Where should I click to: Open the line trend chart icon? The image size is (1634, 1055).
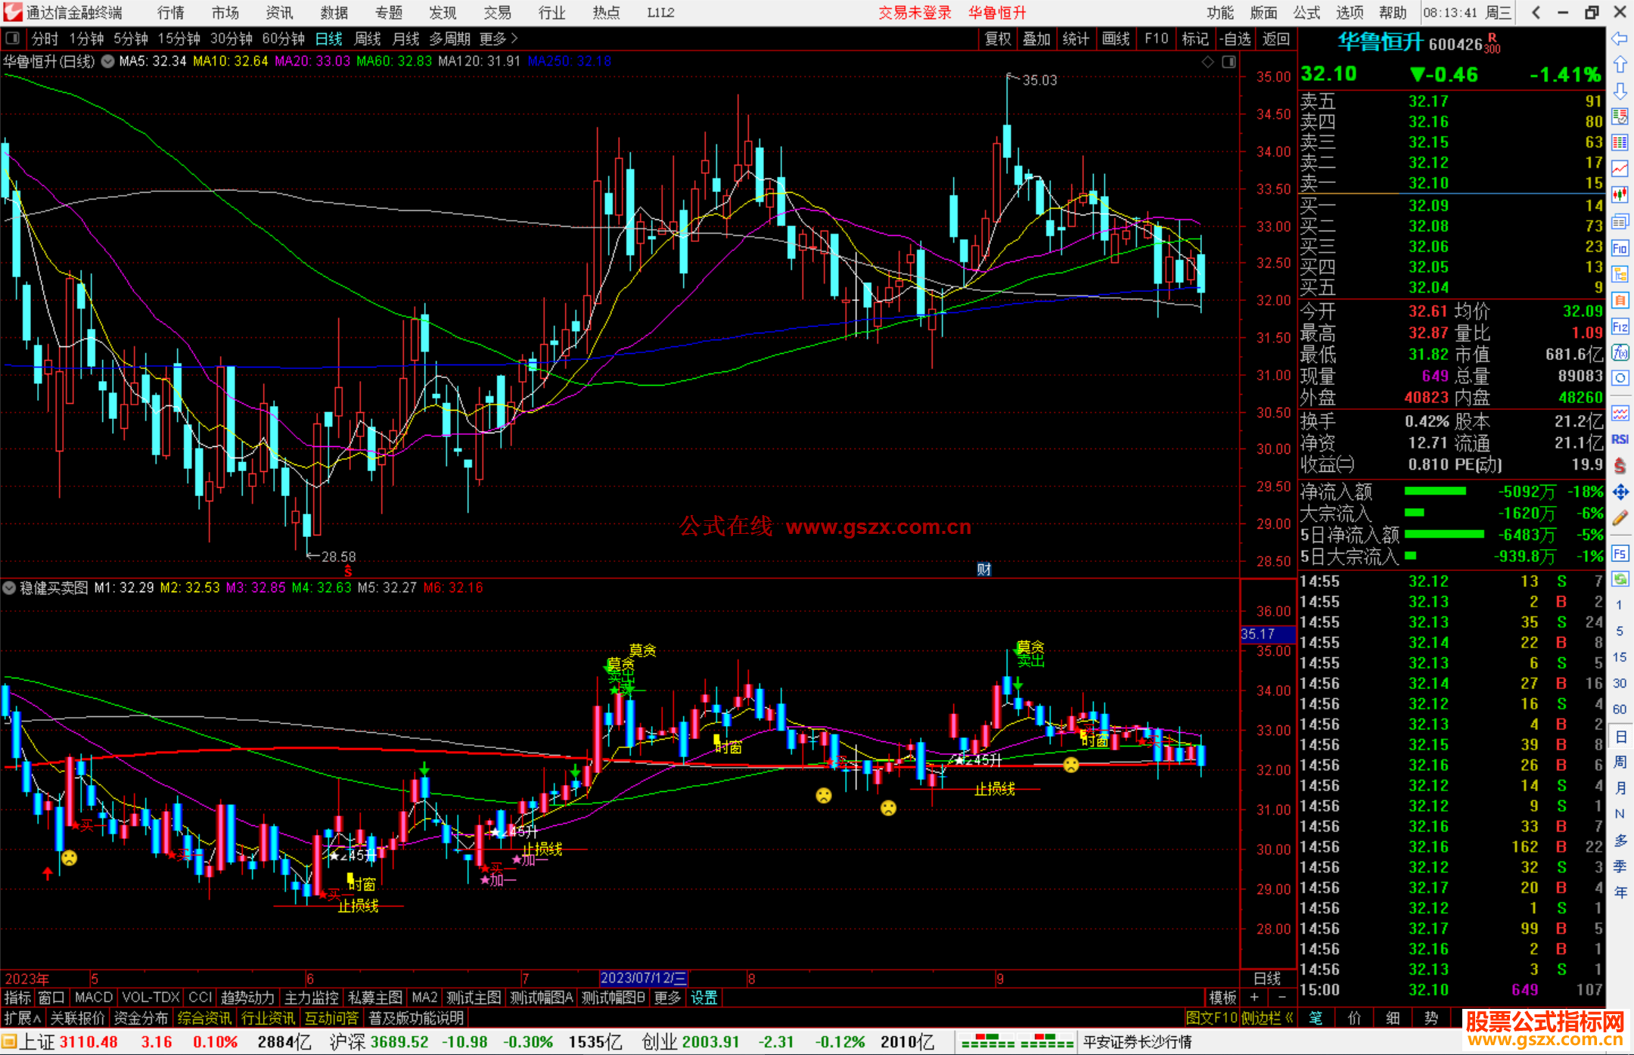pos(1620,169)
